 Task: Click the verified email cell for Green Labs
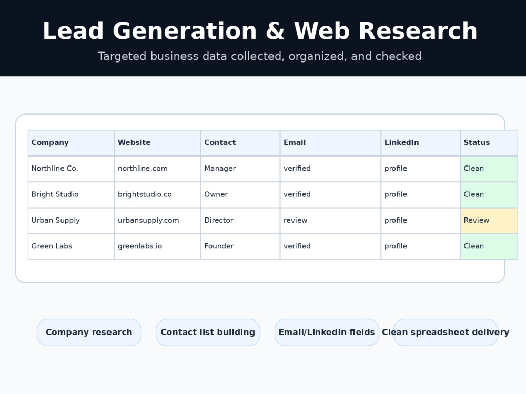(x=330, y=246)
